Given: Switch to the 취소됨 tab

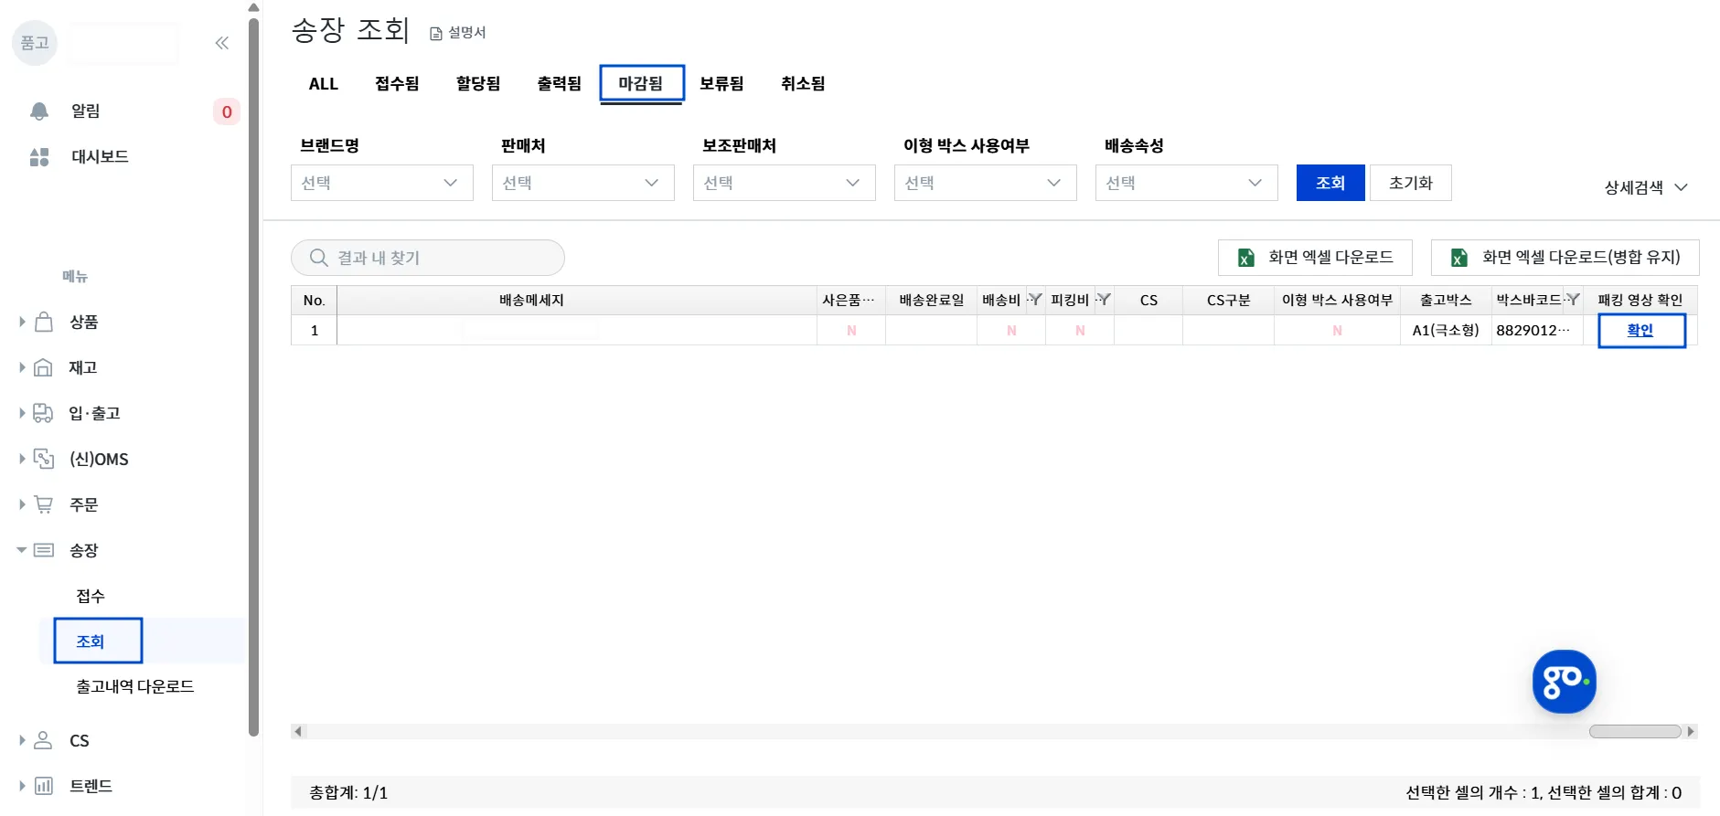Looking at the screenshot, I should (803, 84).
